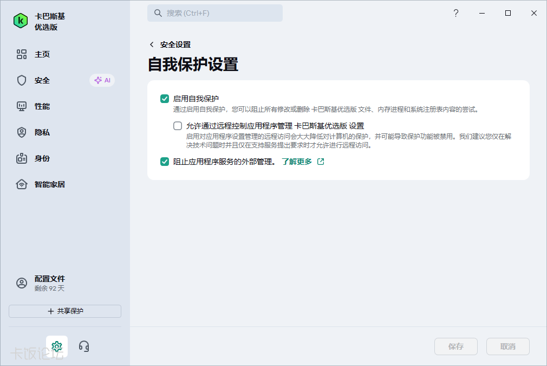The width and height of the screenshot is (547, 366).
Task: Open the 了解更多 link
Action: [297, 162]
